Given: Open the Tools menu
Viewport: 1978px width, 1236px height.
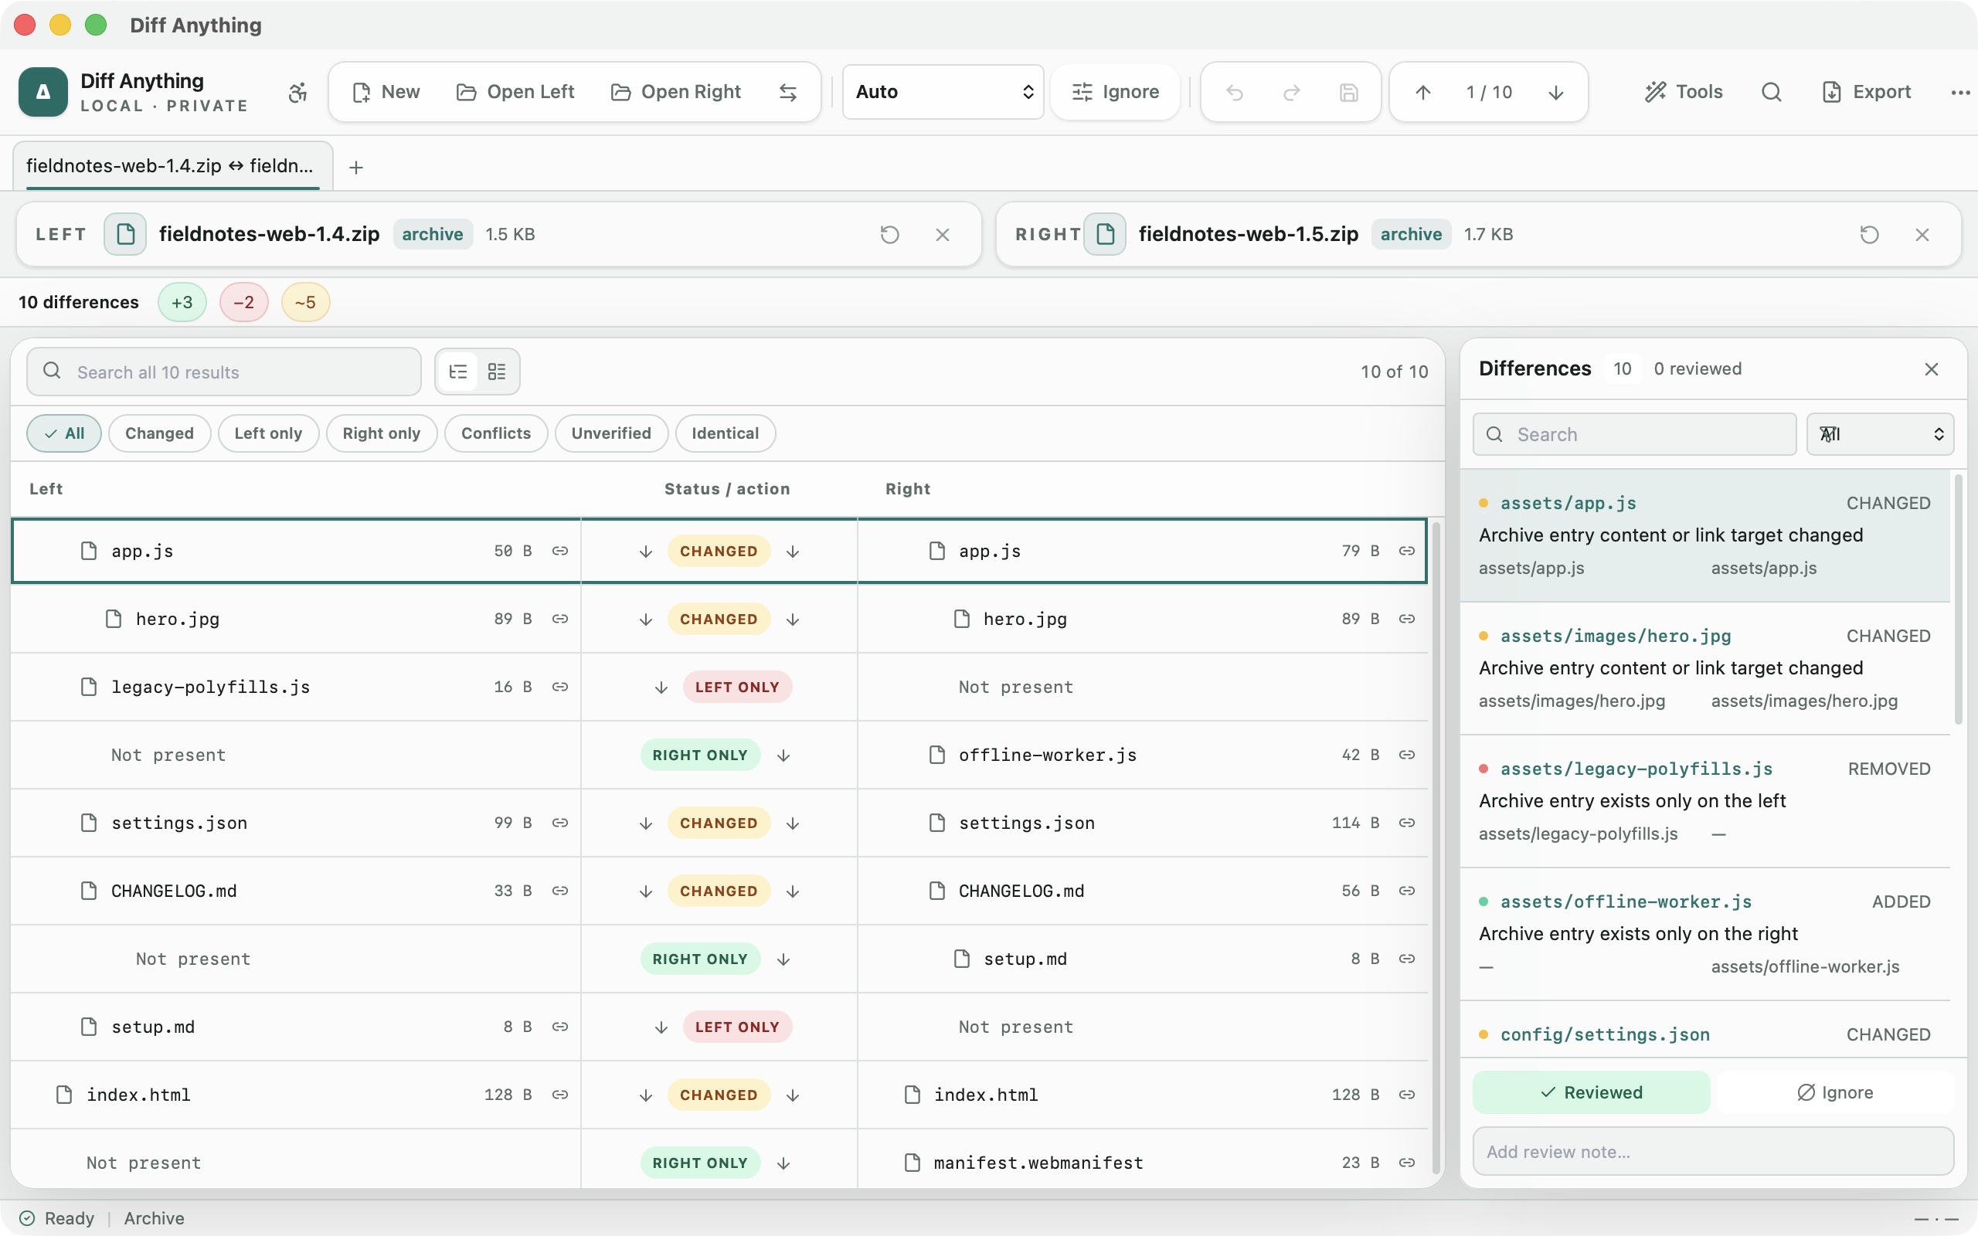Looking at the screenshot, I should tap(1684, 93).
